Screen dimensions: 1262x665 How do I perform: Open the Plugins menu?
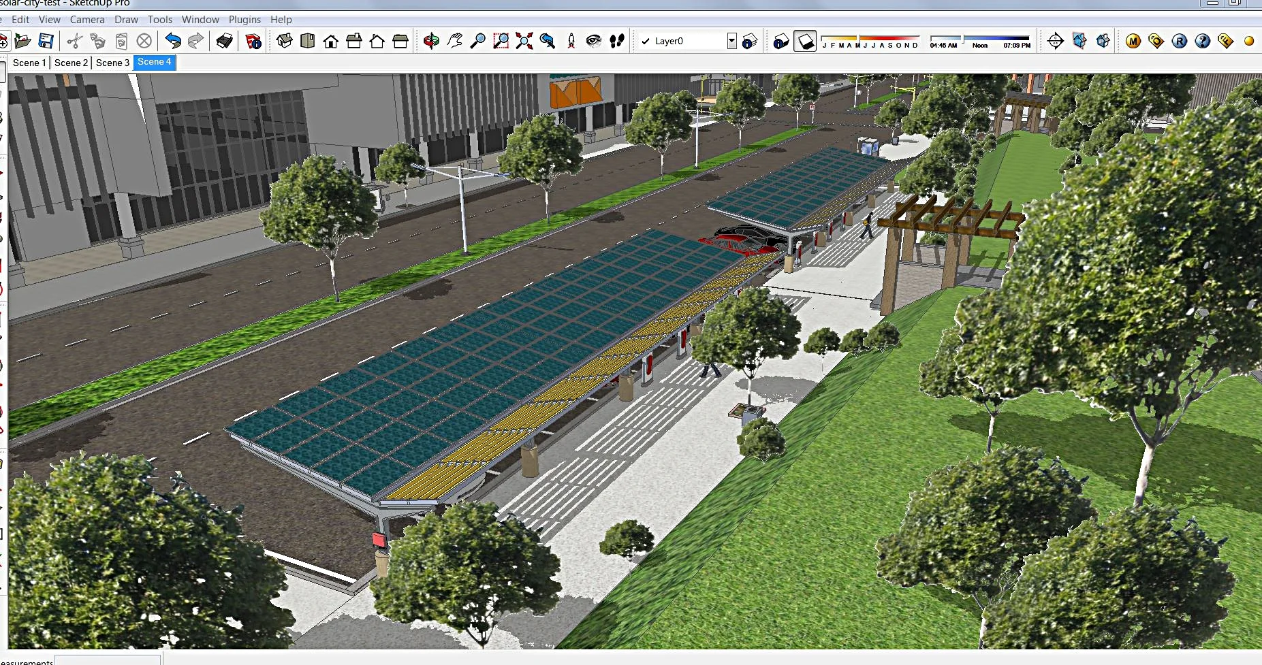(x=244, y=20)
